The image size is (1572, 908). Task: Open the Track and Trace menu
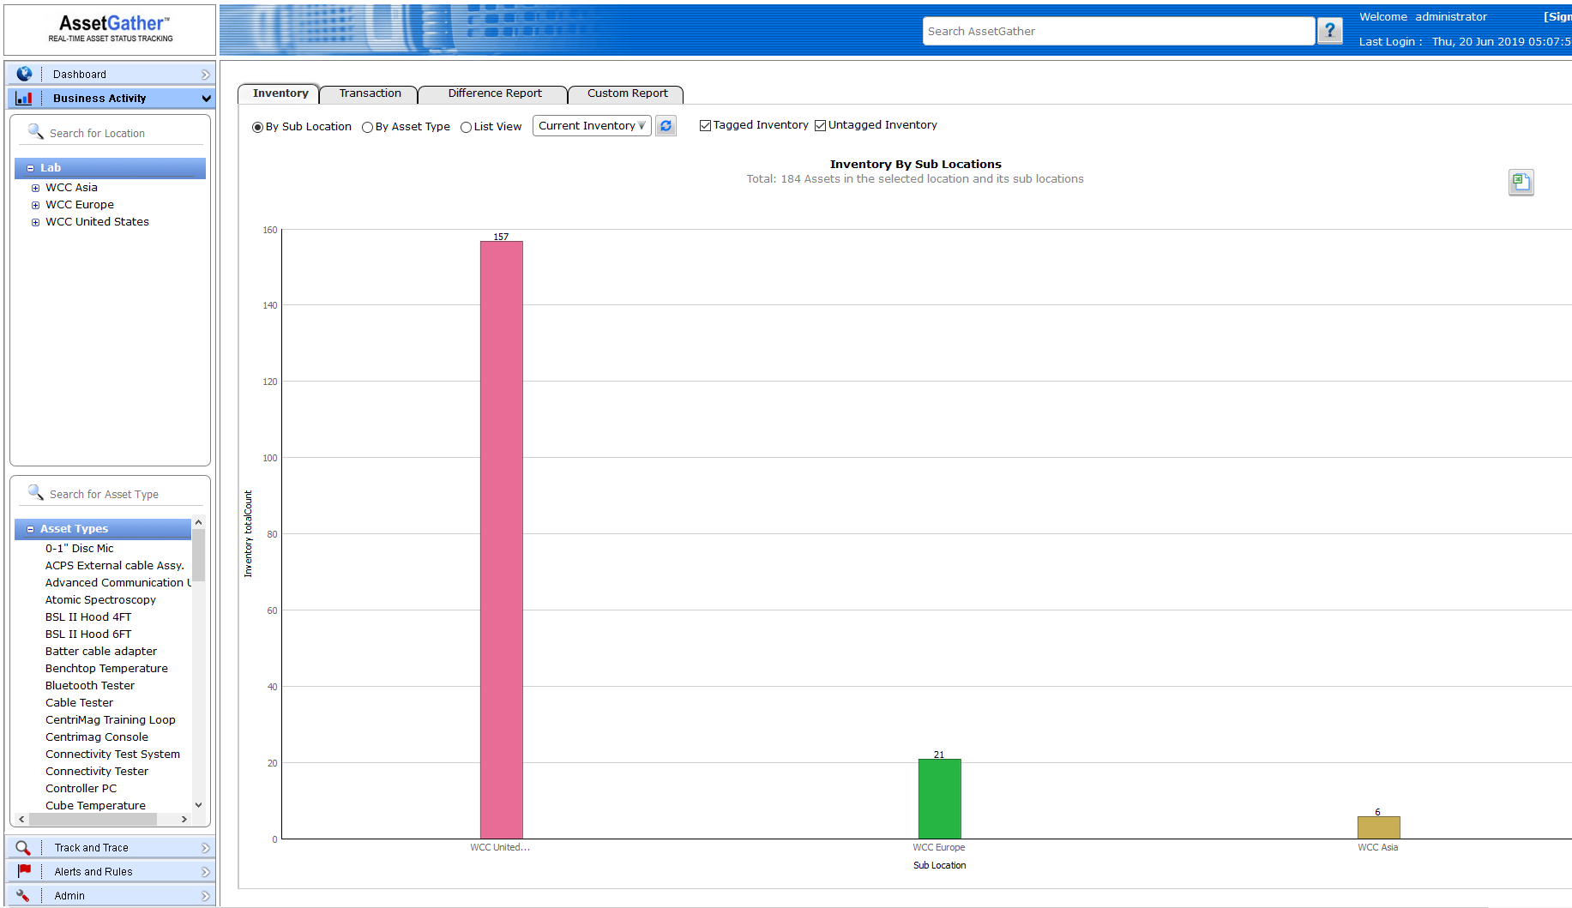click(x=111, y=847)
